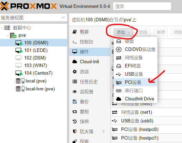Choose 硬盘 hard disk from add menu

(x=136, y=41)
